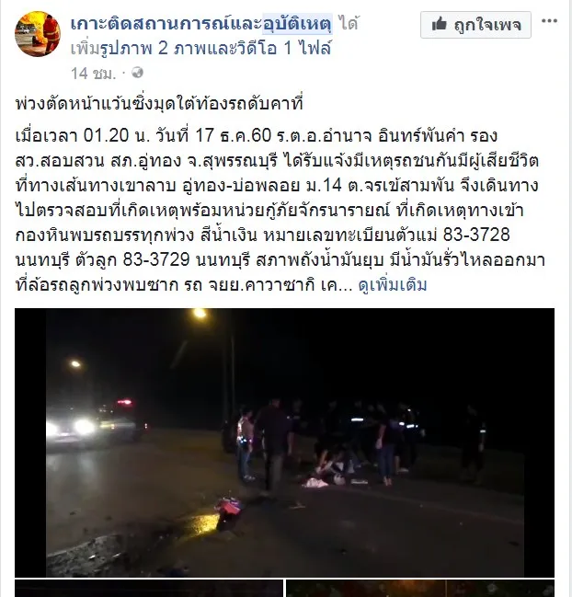Viewport: 572px width, 597px height.
Task: Expand post text with ดูเพิ่มเติม
Action: click(x=393, y=285)
